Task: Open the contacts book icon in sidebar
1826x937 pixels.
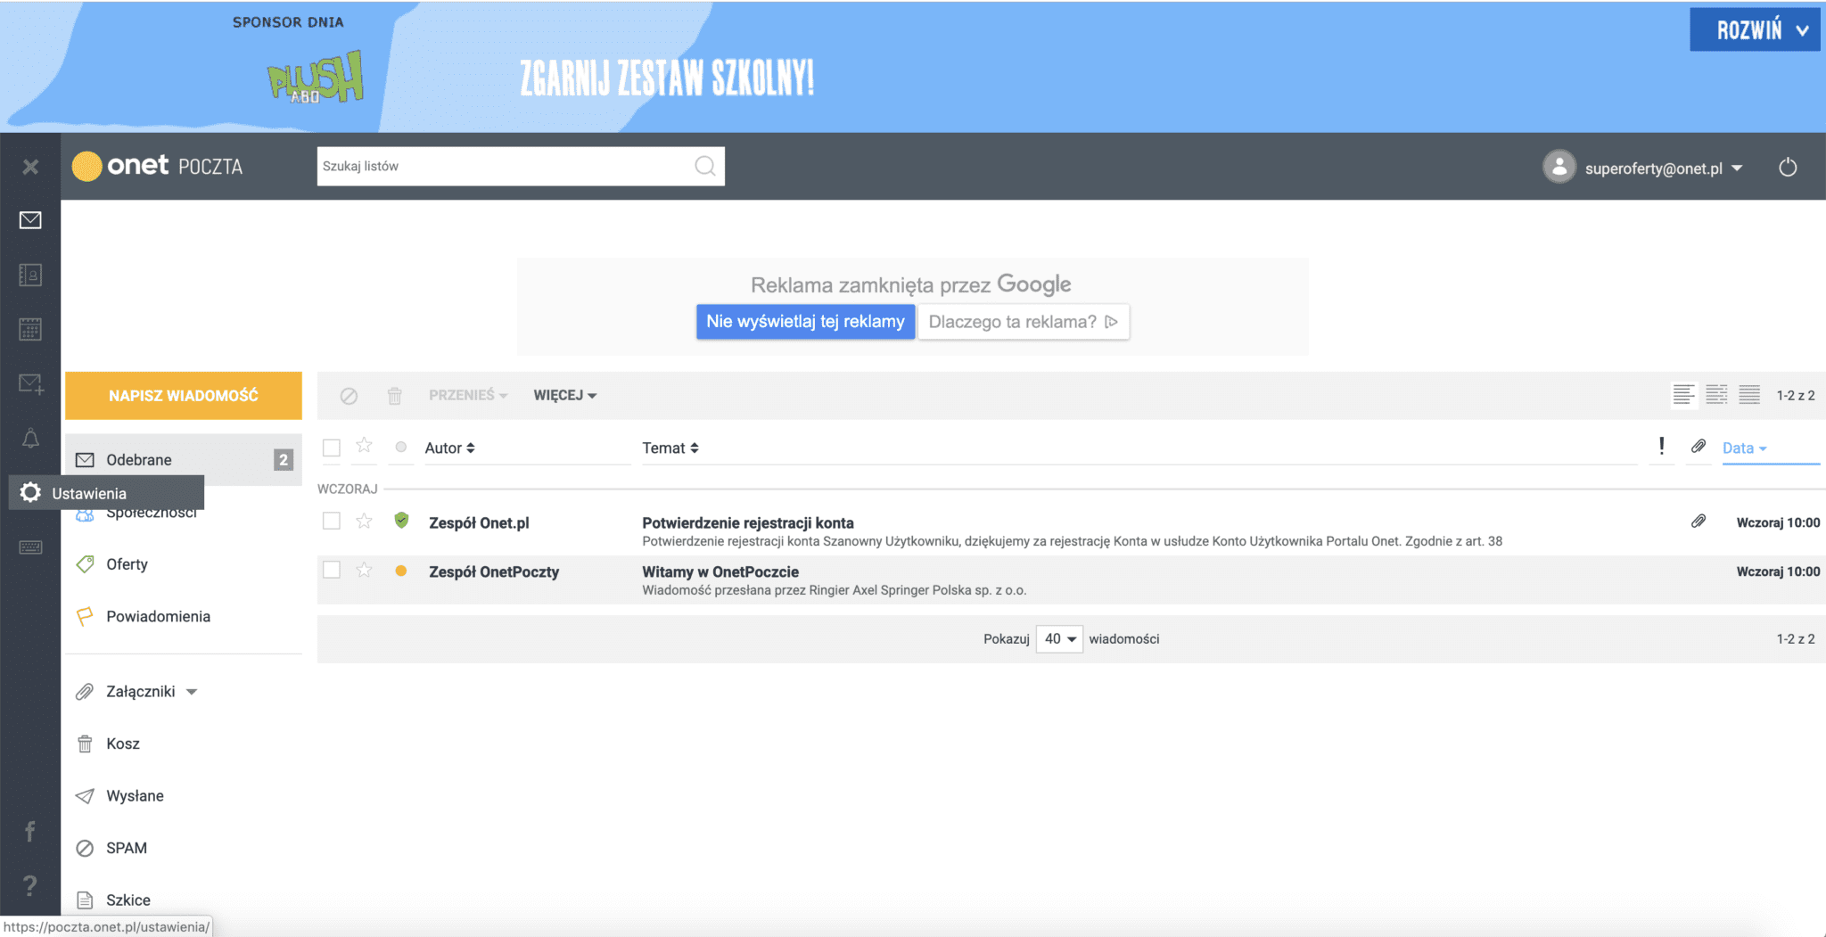Action: coord(30,275)
